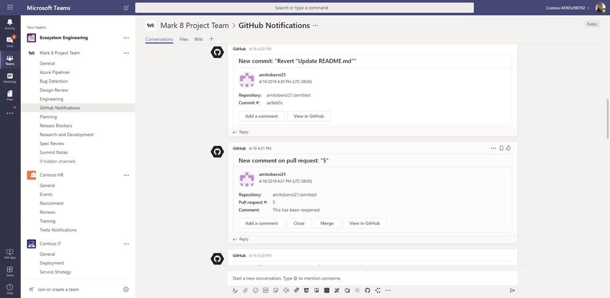Open more options for Ecosystem Engineering team
The width and height of the screenshot is (610, 298).
(126, 38)
